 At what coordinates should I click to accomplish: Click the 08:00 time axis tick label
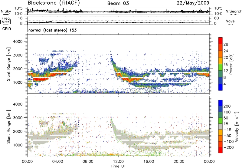(88, 162)
